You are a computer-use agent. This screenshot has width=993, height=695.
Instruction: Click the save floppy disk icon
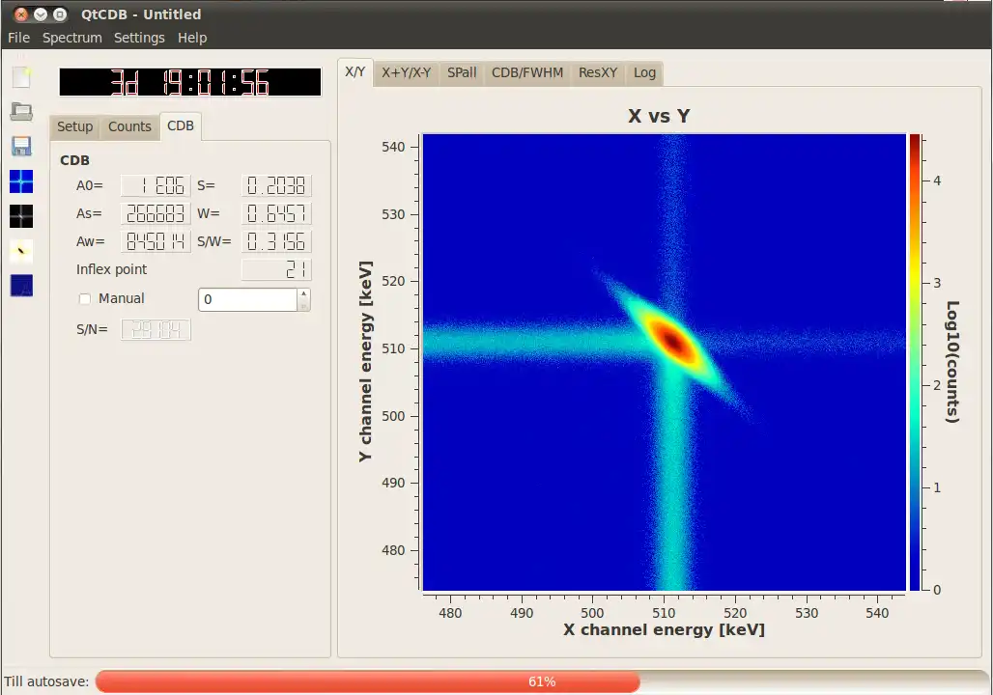(21, 146)
